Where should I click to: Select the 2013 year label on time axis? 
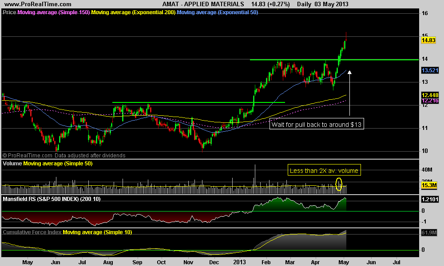tap(240, 262)
